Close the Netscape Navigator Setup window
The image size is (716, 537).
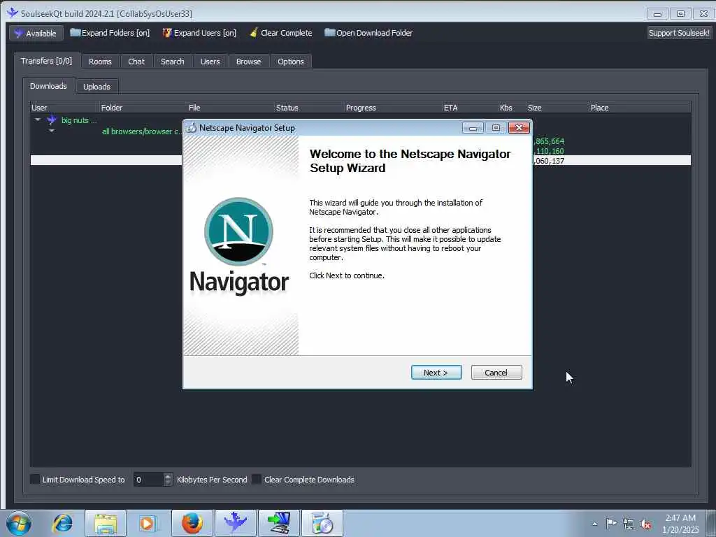point(520,128)
